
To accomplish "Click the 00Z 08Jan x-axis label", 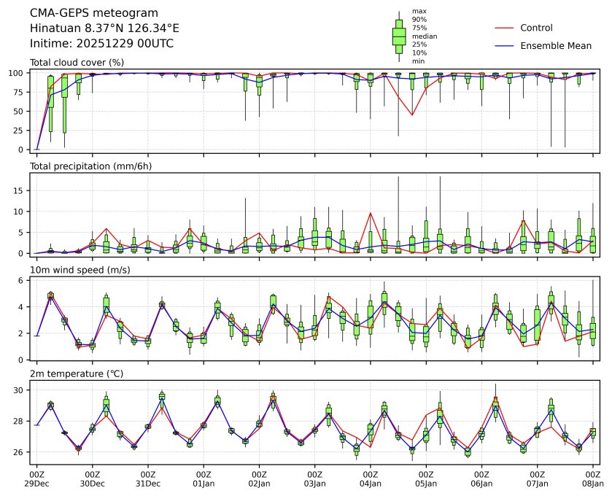I will click(593, 478).
